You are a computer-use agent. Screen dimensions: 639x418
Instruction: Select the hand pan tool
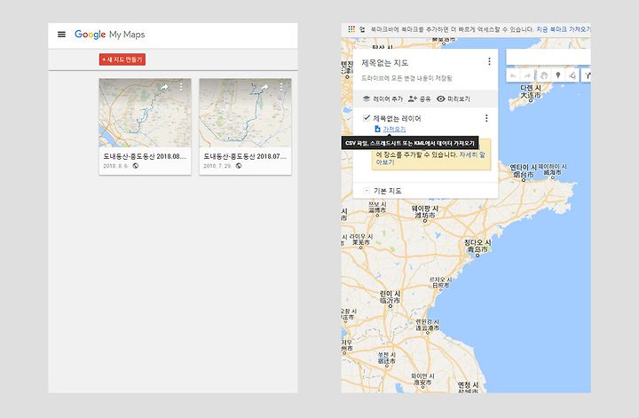[x=543, y=75]
